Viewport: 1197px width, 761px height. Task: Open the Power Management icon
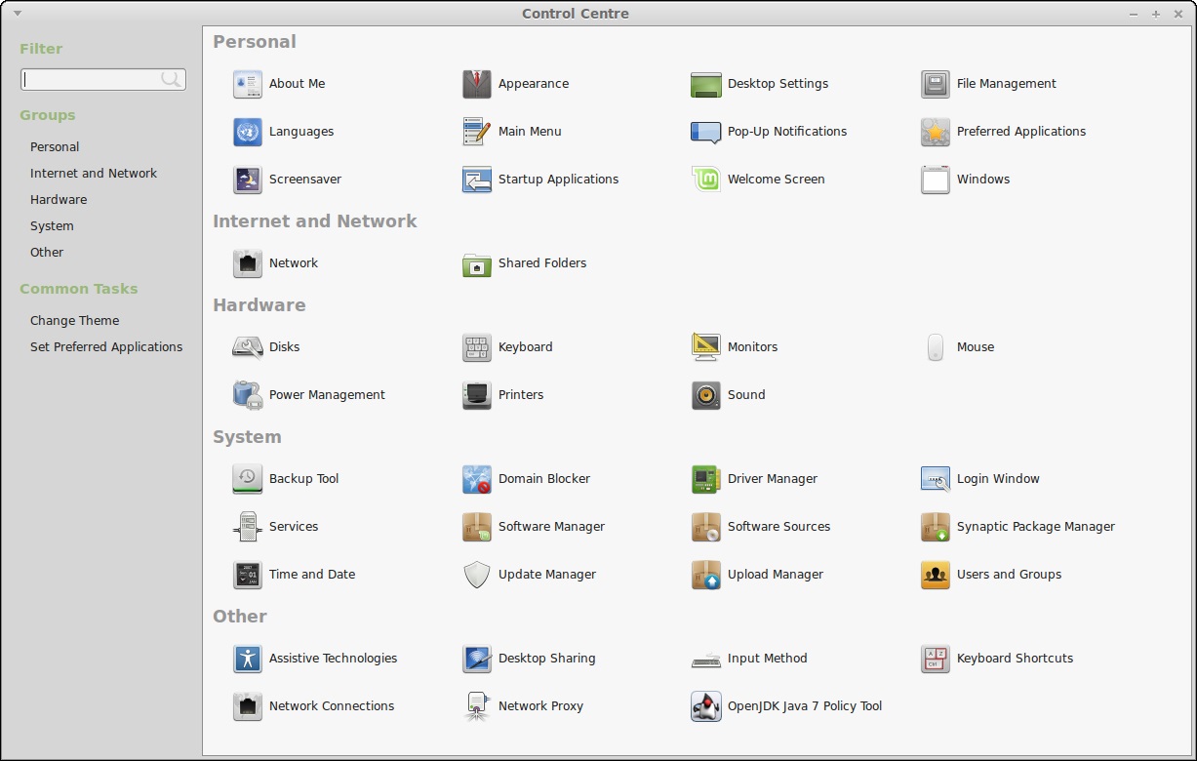pos(248,395)
